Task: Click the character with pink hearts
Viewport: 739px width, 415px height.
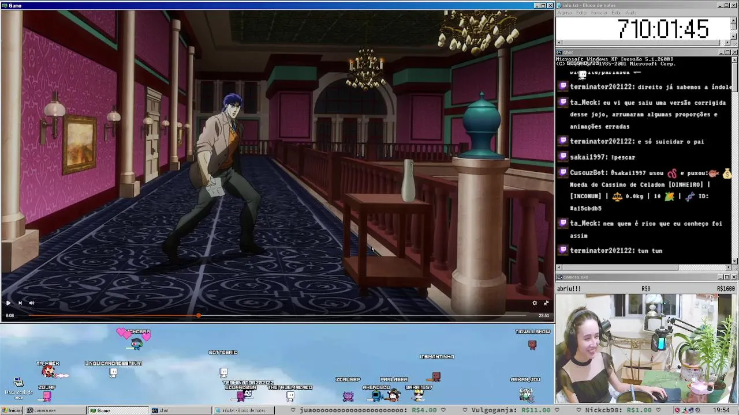Action: pos(136,343)
